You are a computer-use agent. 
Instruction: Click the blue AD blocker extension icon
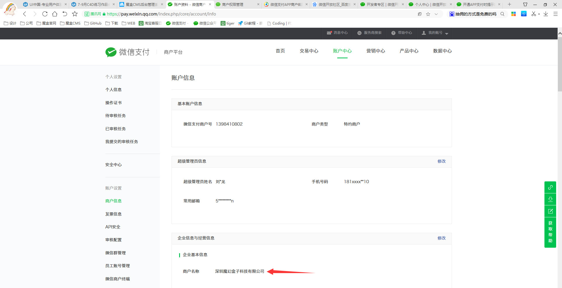tap(524, 14)
